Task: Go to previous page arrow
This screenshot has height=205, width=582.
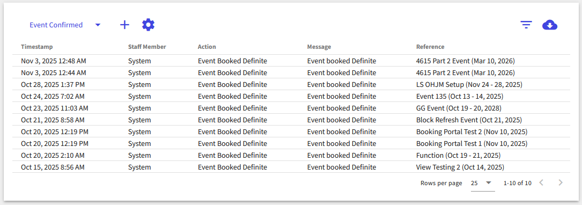Action: click(x=542, y=182)
